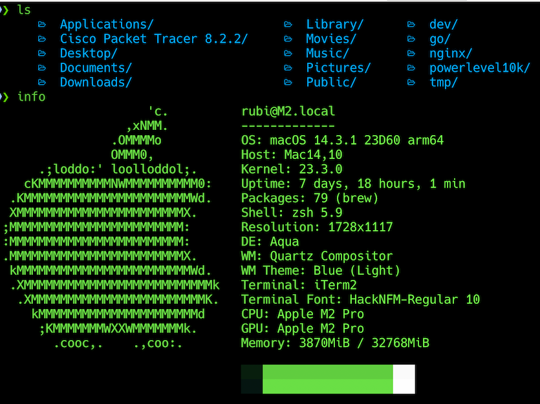Click the white color block

(404, 379)
